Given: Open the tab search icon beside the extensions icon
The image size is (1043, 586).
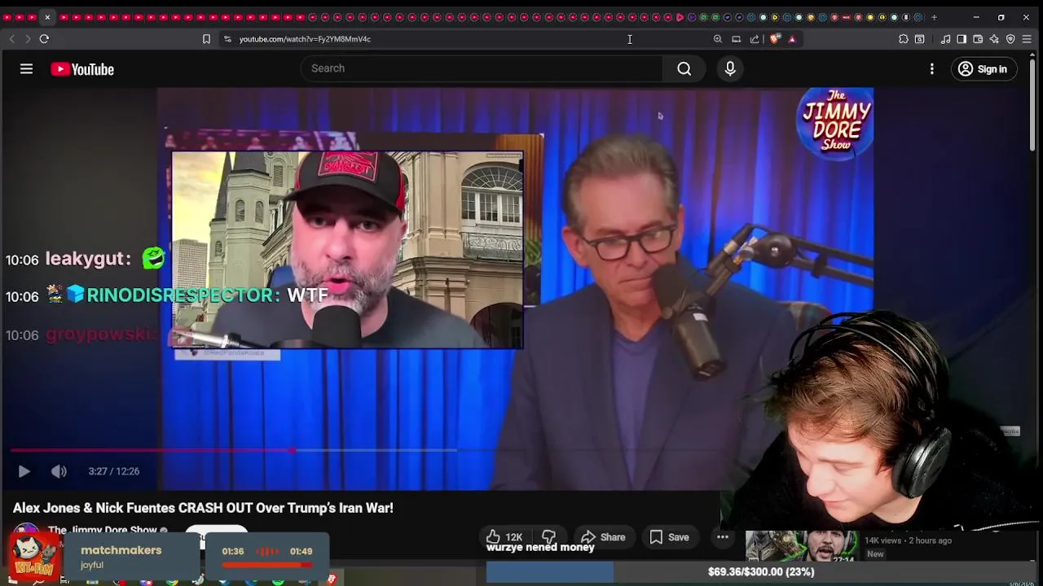Looking at the screenshot, I should click(x=920, y=39).
